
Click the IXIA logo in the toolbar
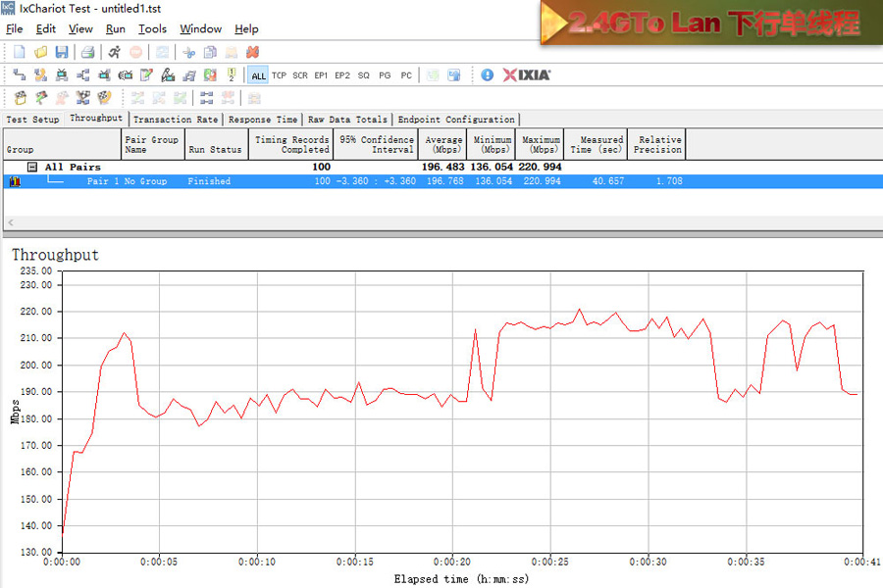pos(527,75)
